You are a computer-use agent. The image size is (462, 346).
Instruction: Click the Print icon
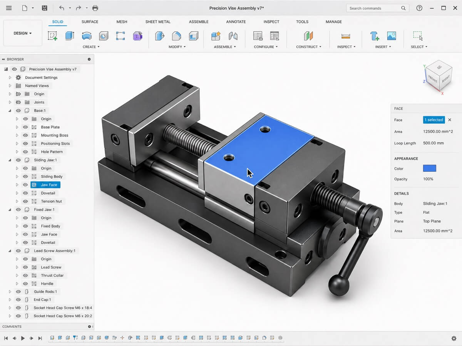95,8
